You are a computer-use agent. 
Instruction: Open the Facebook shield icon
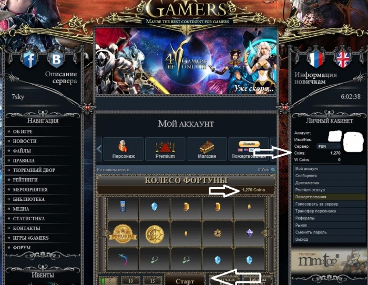[29, 59]
